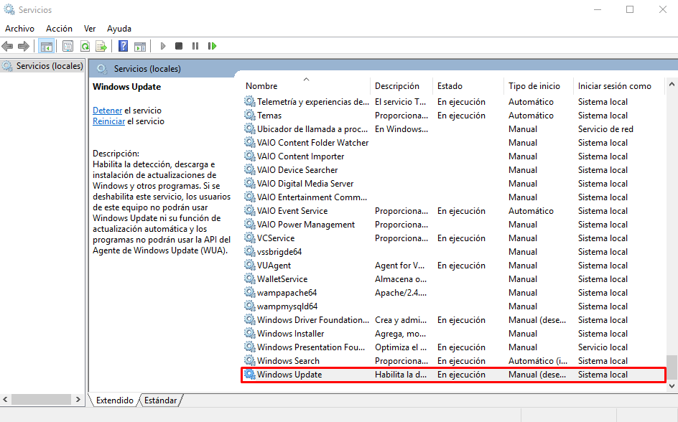The width and height of the screenshot is (678, 422).
Task: Select the VAIO Power Management service
Action: click(453, 224)
